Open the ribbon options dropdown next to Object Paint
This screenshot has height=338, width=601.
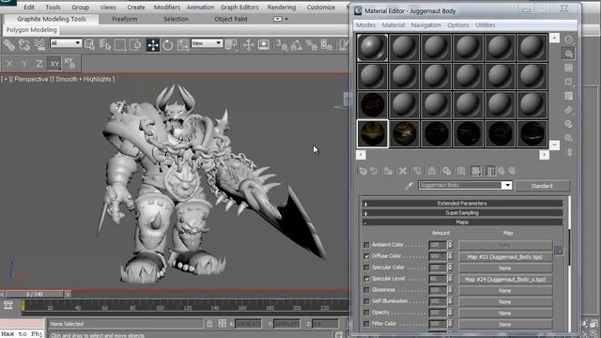(280, 19)
